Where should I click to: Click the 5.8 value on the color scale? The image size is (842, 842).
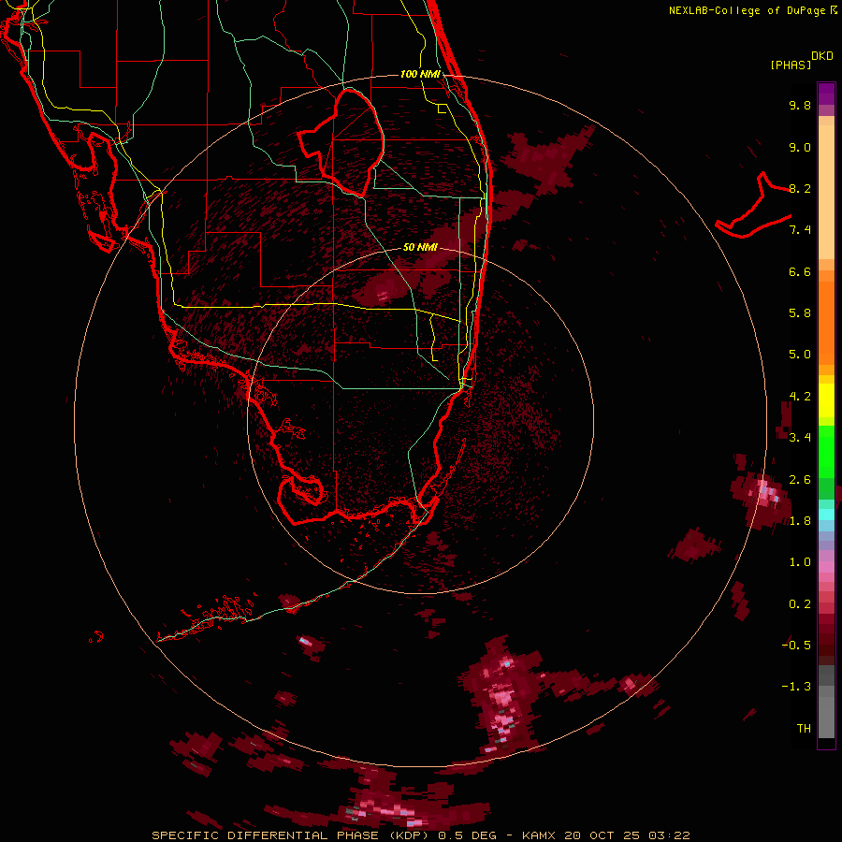click(x=800, y=313)
